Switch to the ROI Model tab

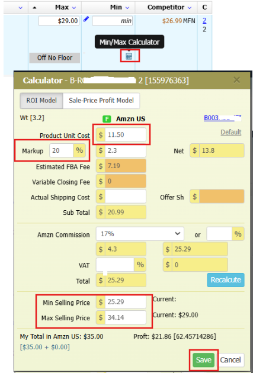click(x=41, y=101)
